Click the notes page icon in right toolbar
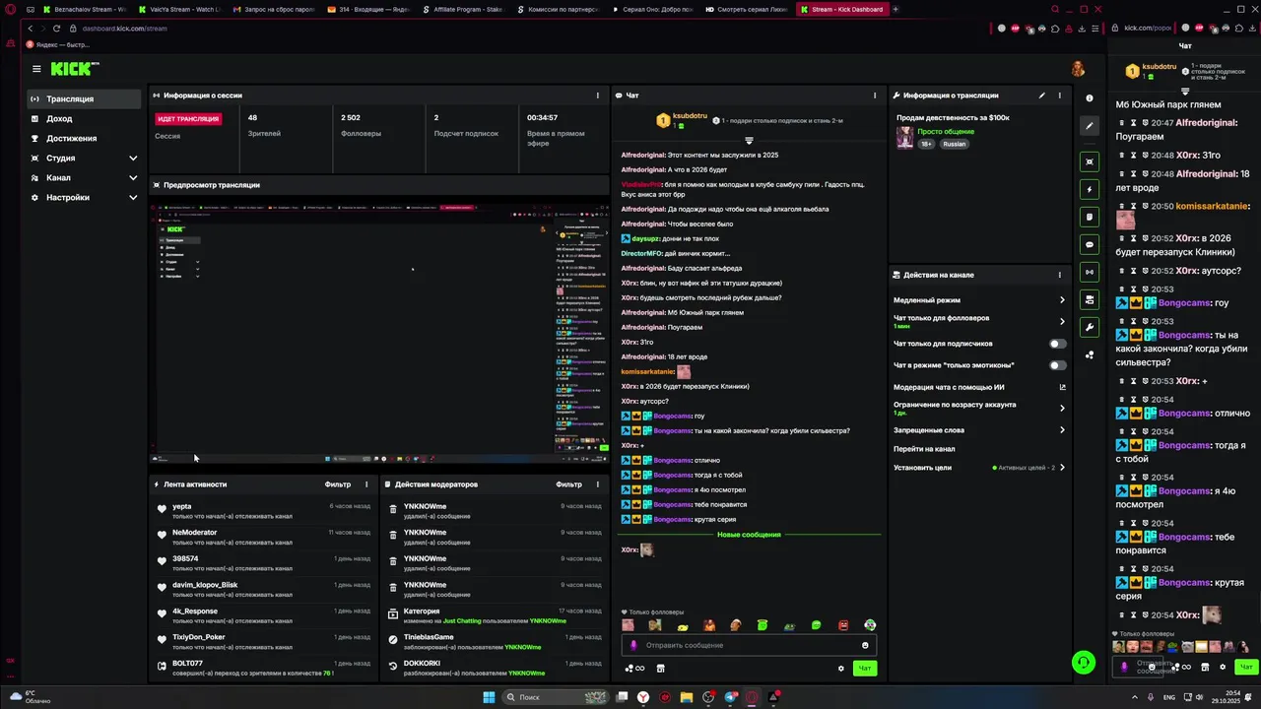 (1089, 216)
